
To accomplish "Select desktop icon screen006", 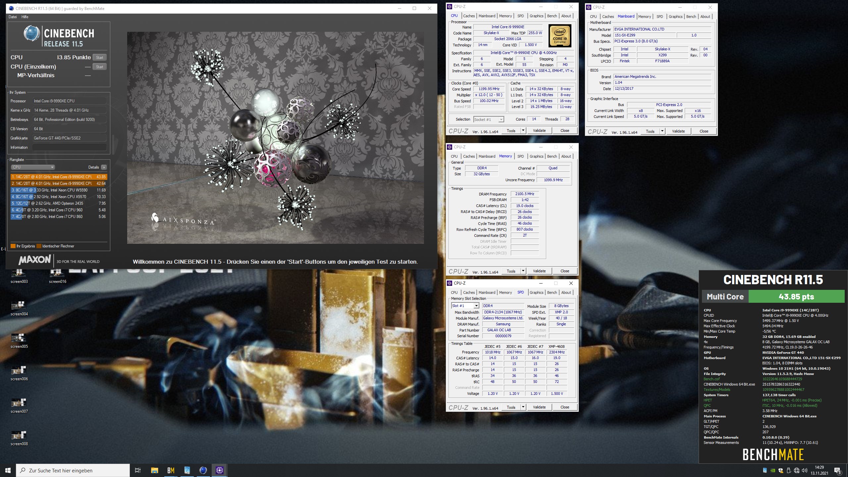I will [19, 373].
